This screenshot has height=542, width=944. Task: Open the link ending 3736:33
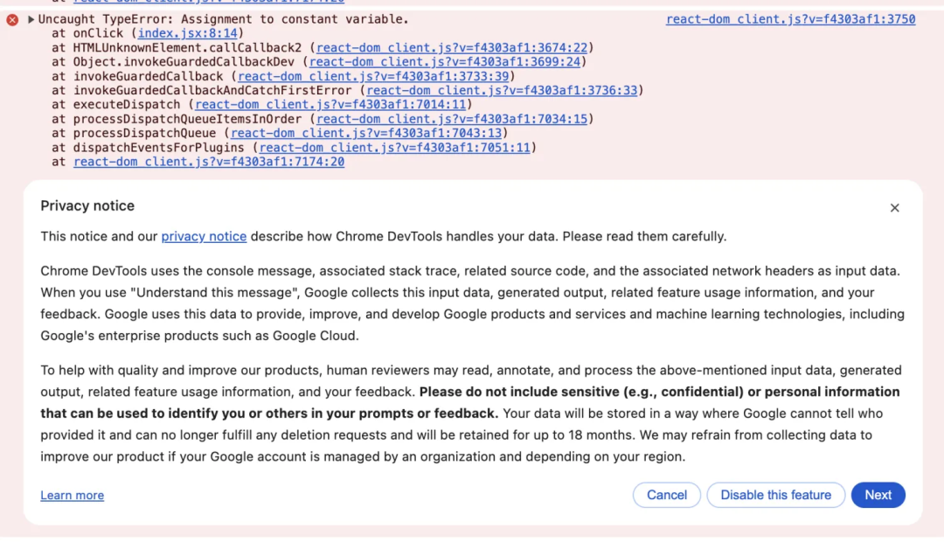[502, 90]
